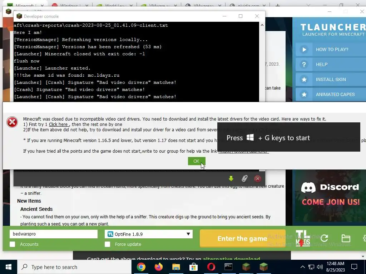
Task: Click the 'Ancient Seeds' heading in news text
Action: tap(36, 209)
